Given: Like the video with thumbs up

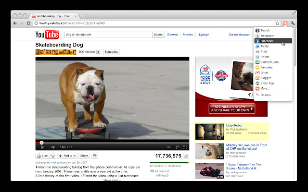Looking at the screenshot, I should point(42,156).
